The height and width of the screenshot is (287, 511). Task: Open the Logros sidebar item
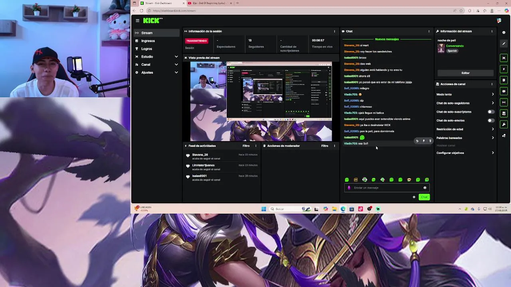[x=156, y=49]
